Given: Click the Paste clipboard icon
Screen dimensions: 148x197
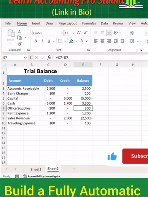Looking at the screenshot, I should (x=11, y=33).
